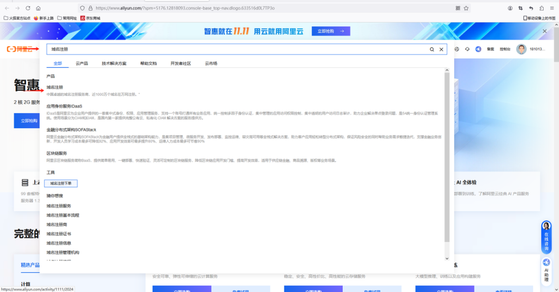View site security via the padlock icon
This screenshot has width=559, height=292.
pos(90,8)
